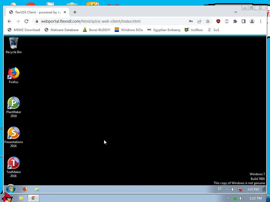
Task: Toggle the browser side panel
Action: coord(243,21)
